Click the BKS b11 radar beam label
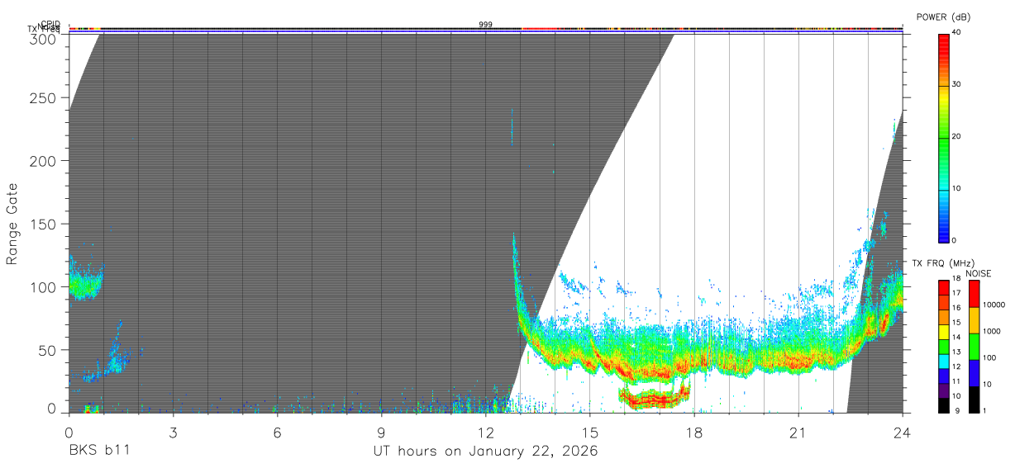Image resolution: width=1015 pixels, height=468 pixels. [98, 451]
